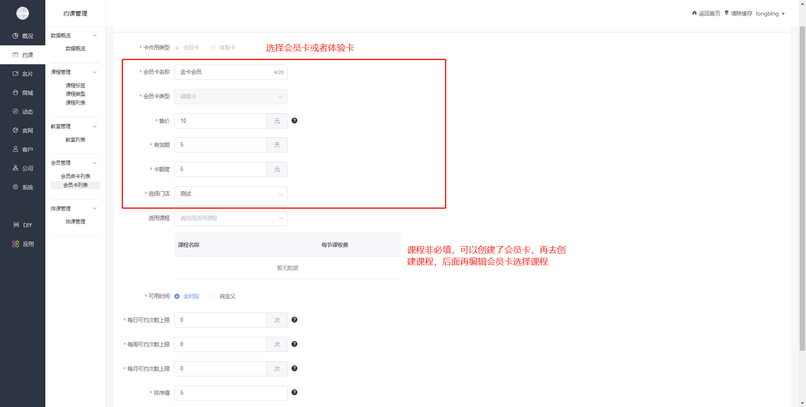This screenshot has width=806, height=407.
Task: Click the help icon next to 售价
Action: point(294,121)
